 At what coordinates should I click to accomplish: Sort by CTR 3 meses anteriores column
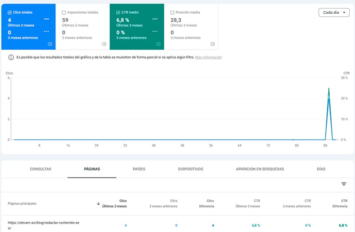pos(297,204)
